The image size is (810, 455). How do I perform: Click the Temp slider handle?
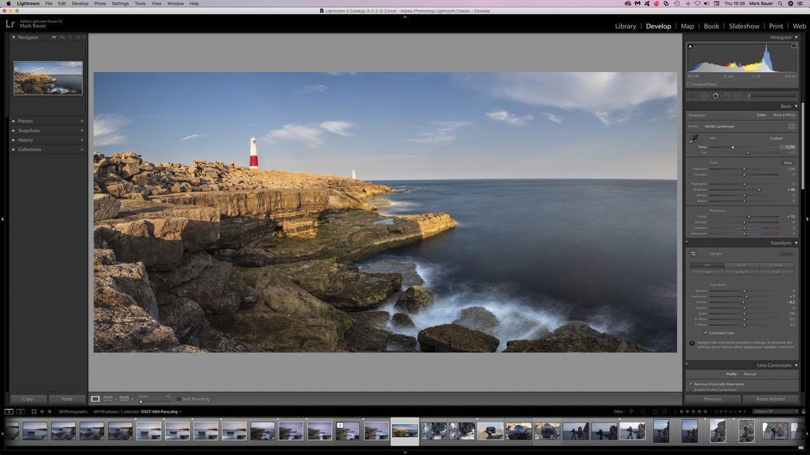733,148
